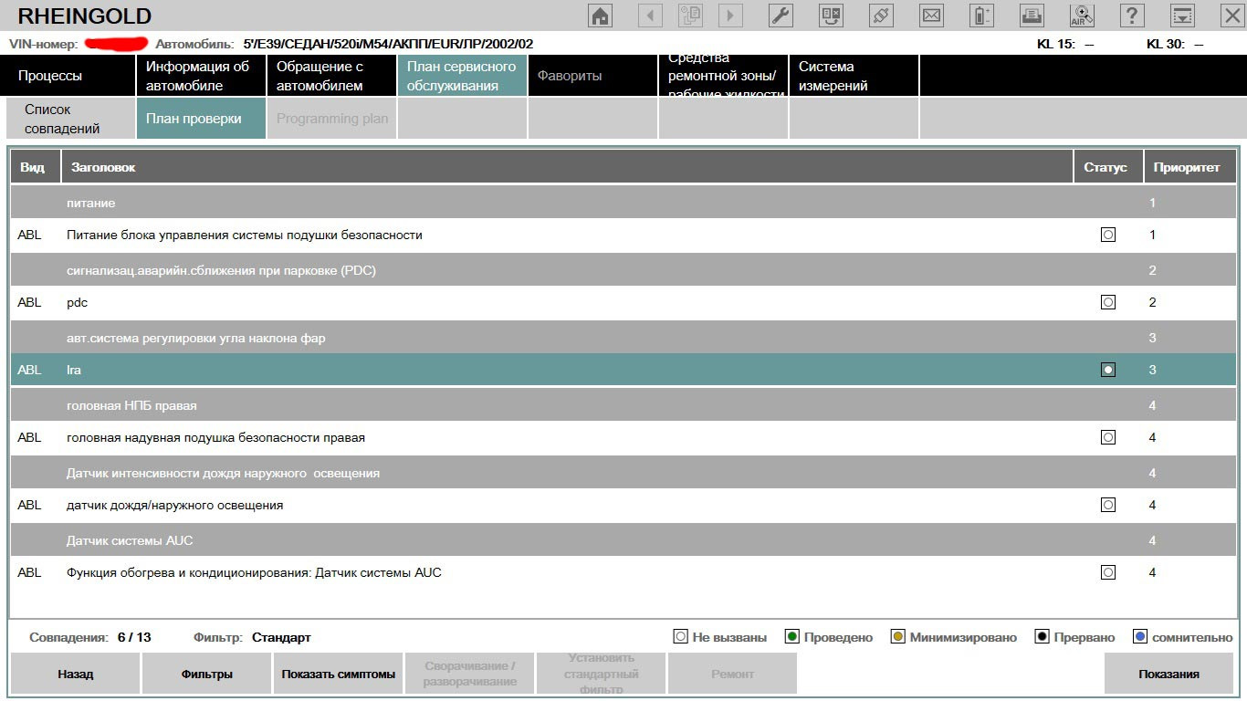This screenshot has width=1247, height=701.
Task: Open the AIR search icon
Action: [x=1082, y=16]
